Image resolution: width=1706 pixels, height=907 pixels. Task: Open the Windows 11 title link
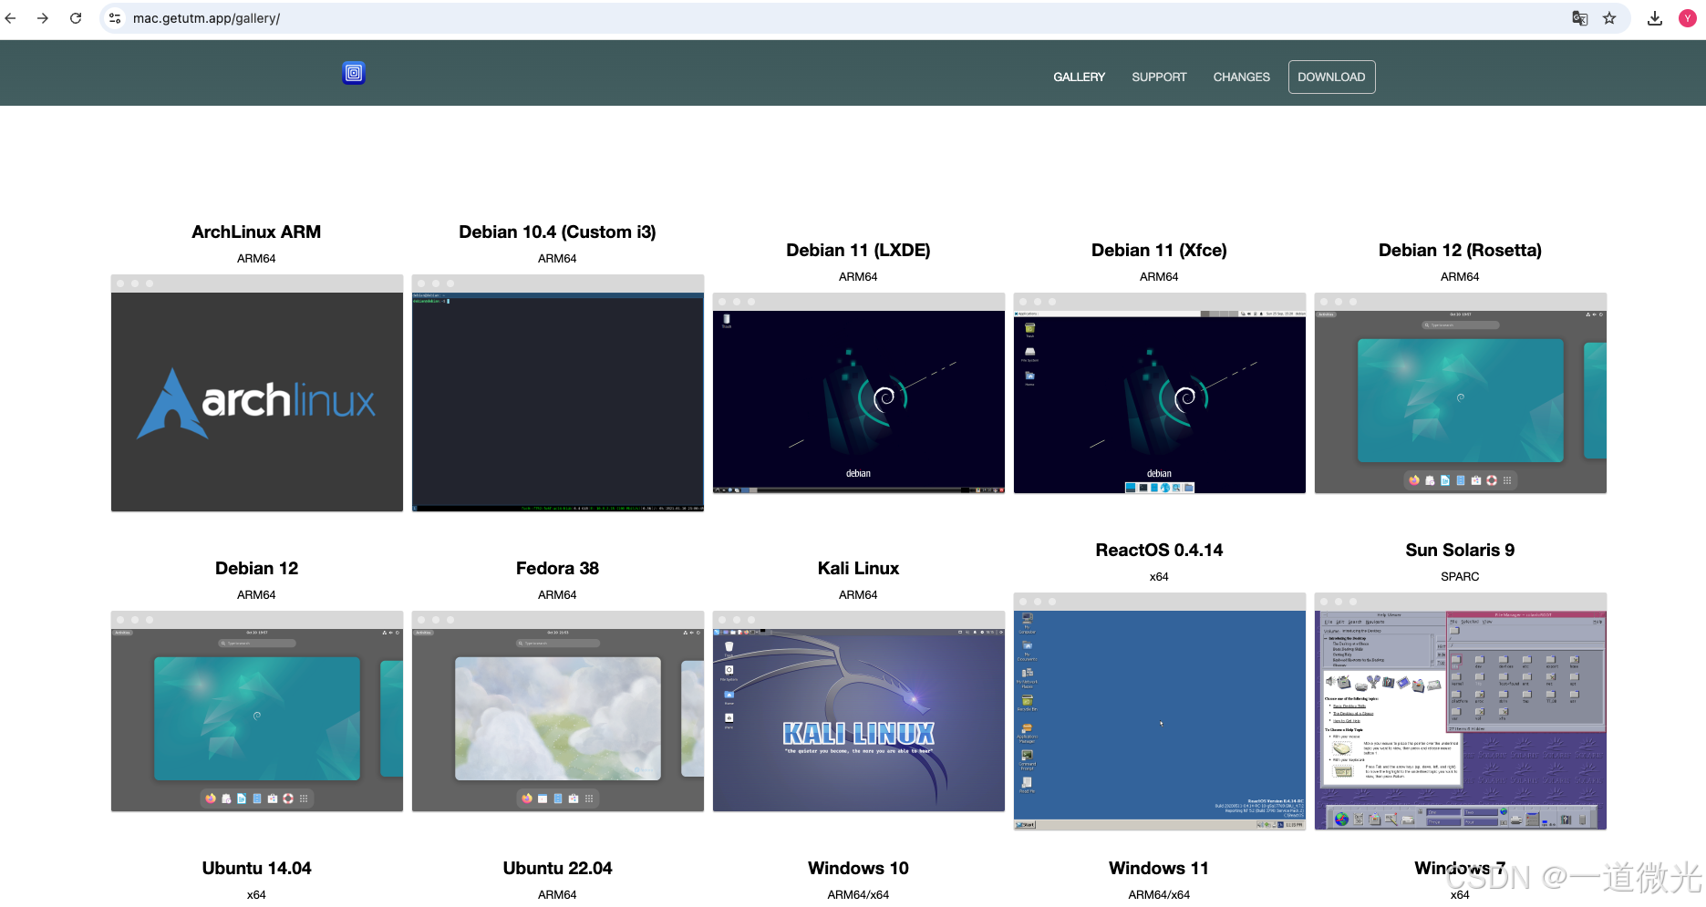pyautogui.click(x=1159, y=869)
